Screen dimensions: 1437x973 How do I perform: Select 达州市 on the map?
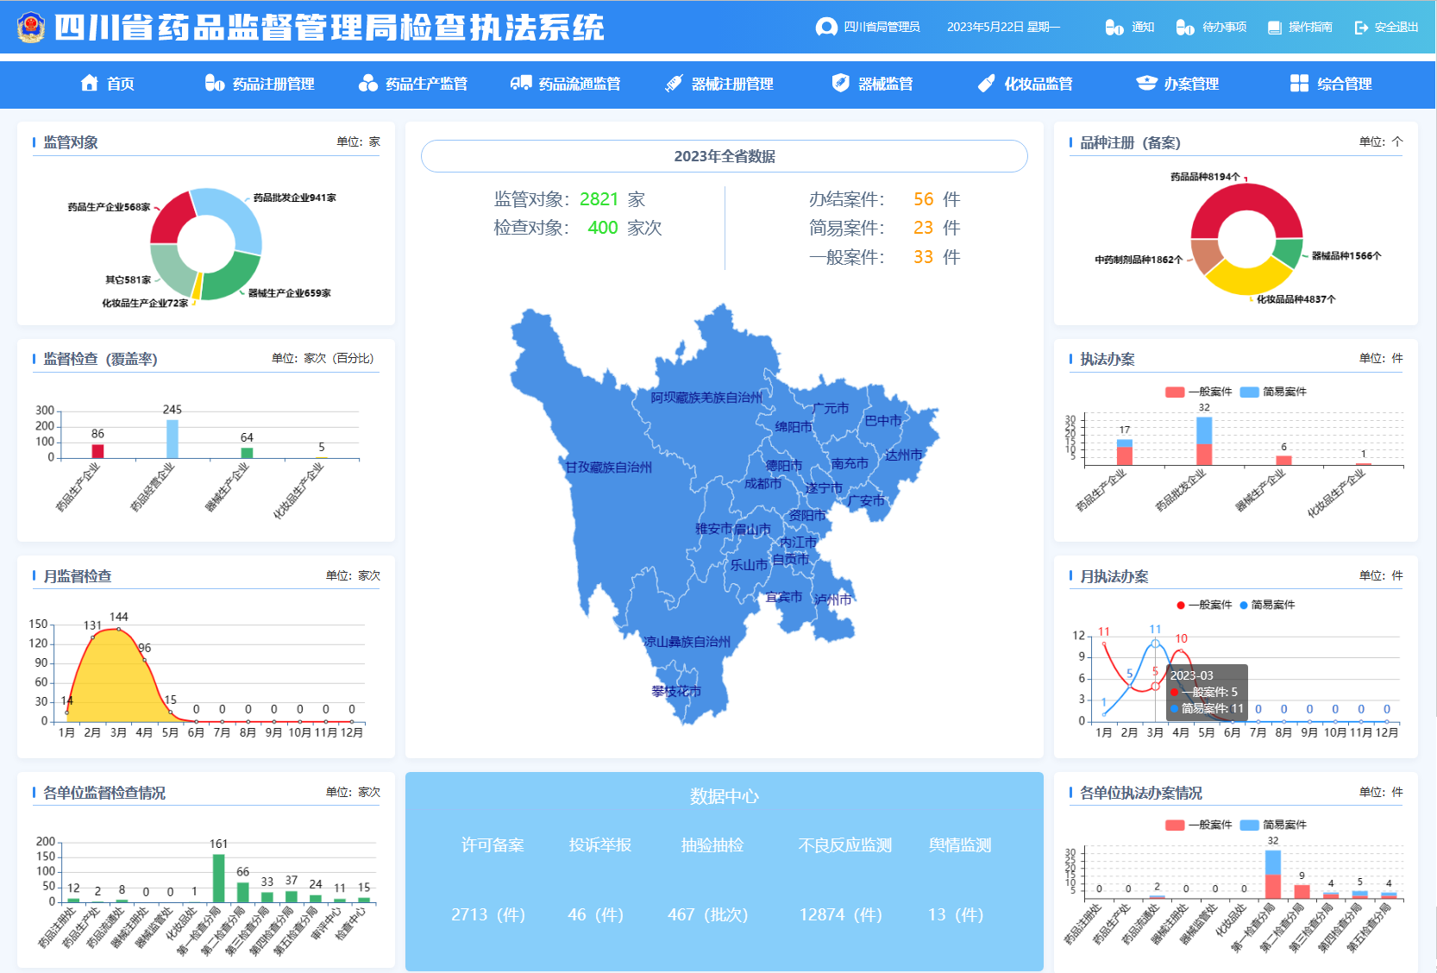903,455
